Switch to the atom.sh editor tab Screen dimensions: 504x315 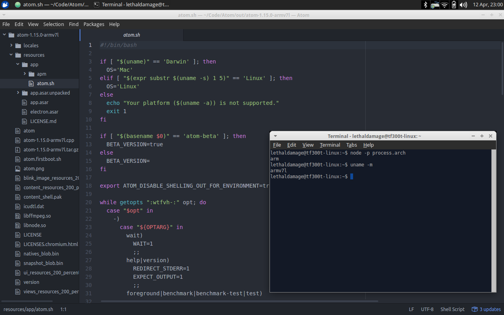point(132,35)
